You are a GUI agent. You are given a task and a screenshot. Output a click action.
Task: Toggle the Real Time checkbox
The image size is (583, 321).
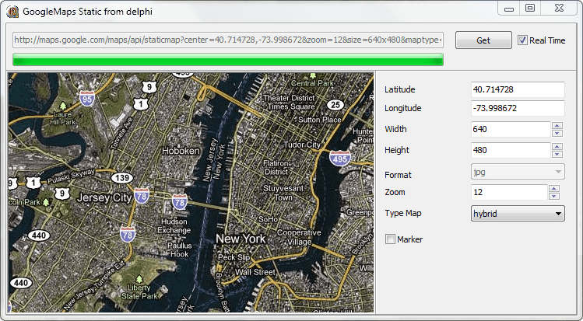(523, 40)
